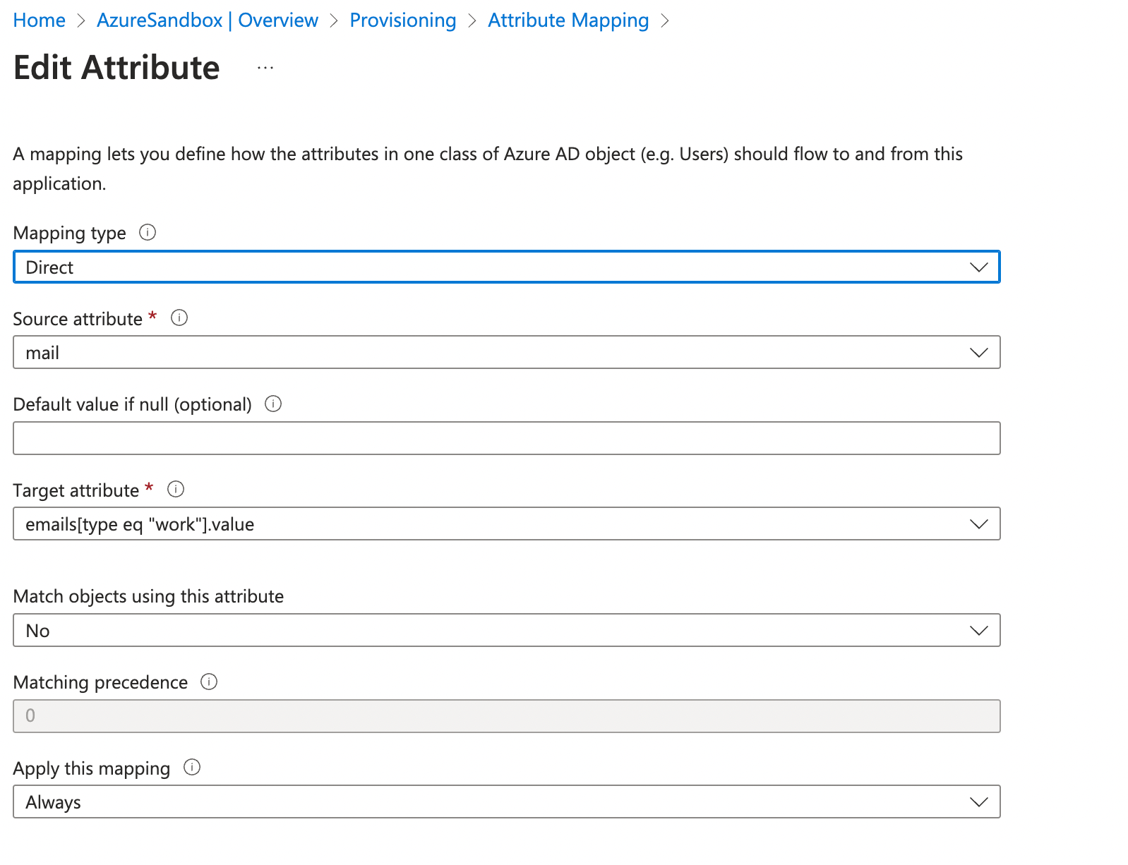Click the chevron arrow in Mapping type
This screenshot has width=1128, height=865.
tap(978, 267)
